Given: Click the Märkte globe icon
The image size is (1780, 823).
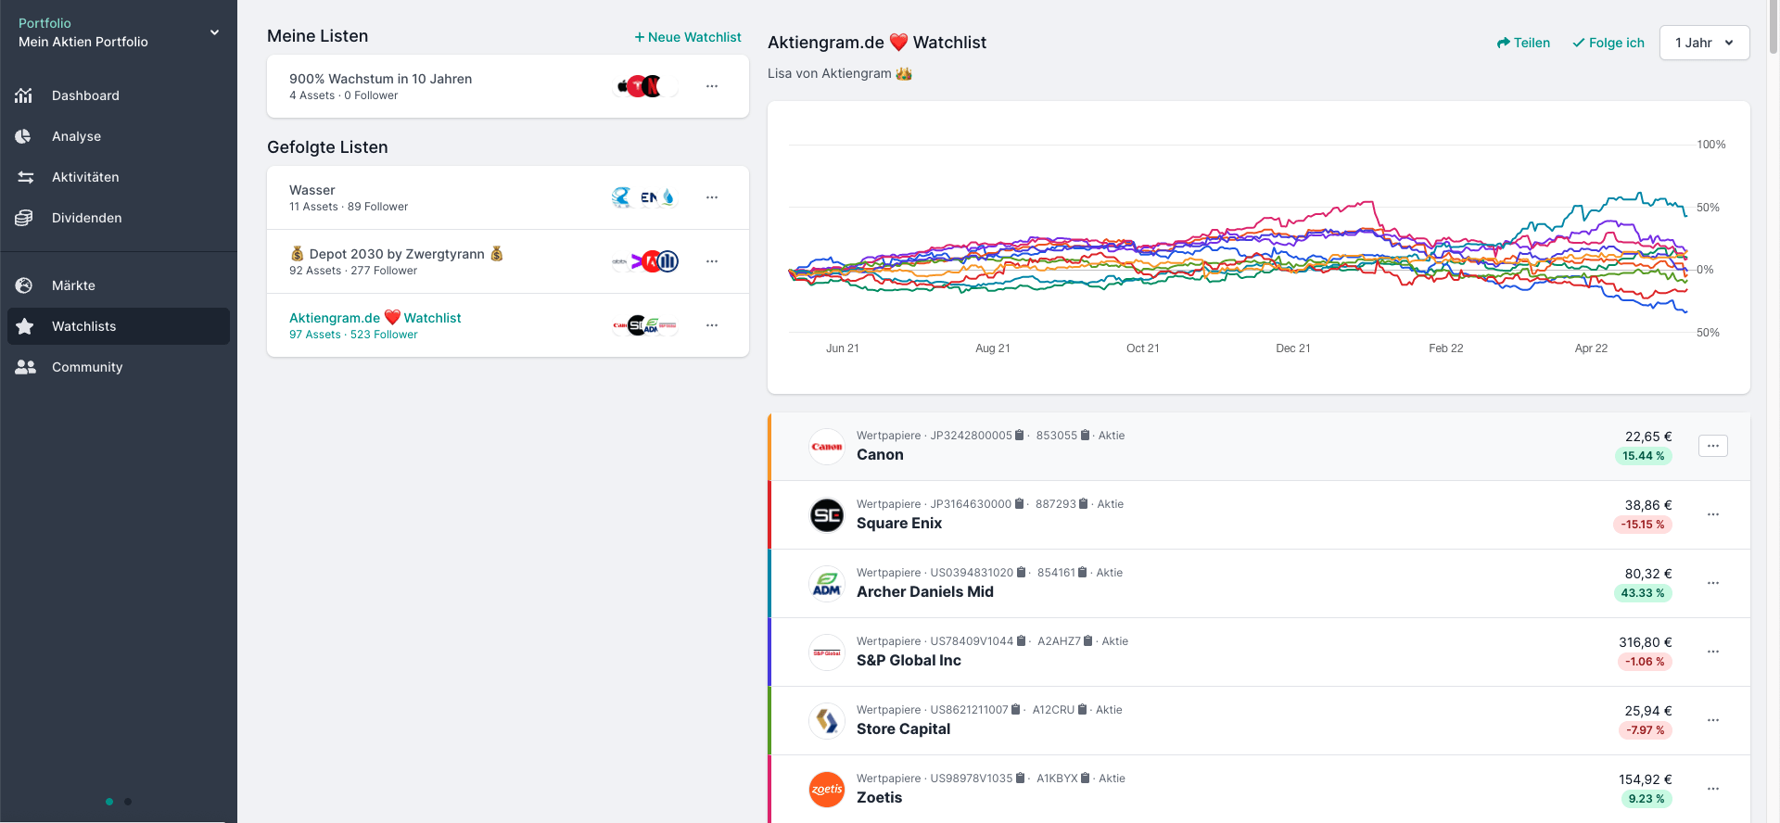Looking at the screenshot, I should (24, 285).
